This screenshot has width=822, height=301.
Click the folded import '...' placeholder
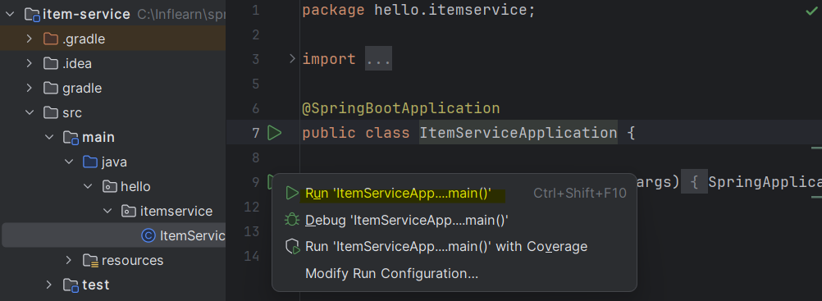pyautogui.click(x=378, y=59)
